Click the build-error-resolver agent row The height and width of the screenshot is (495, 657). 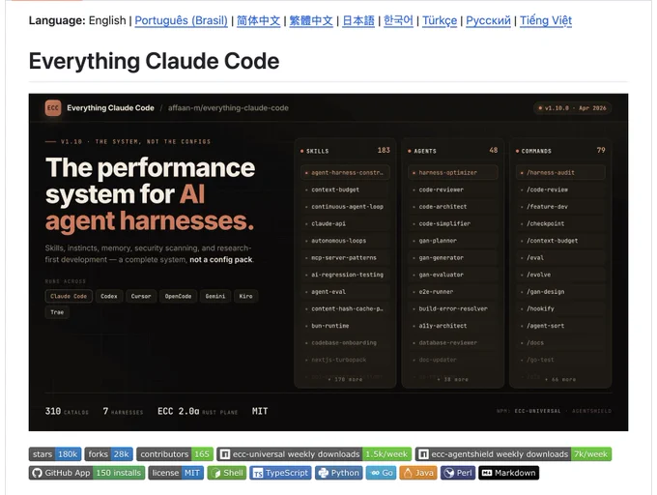click(453, 308)
